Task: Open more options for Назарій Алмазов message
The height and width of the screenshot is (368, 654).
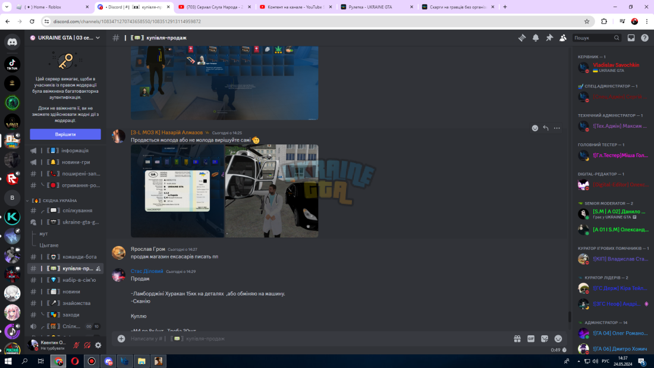Action: pyautogui.click(x=557, y=128)
